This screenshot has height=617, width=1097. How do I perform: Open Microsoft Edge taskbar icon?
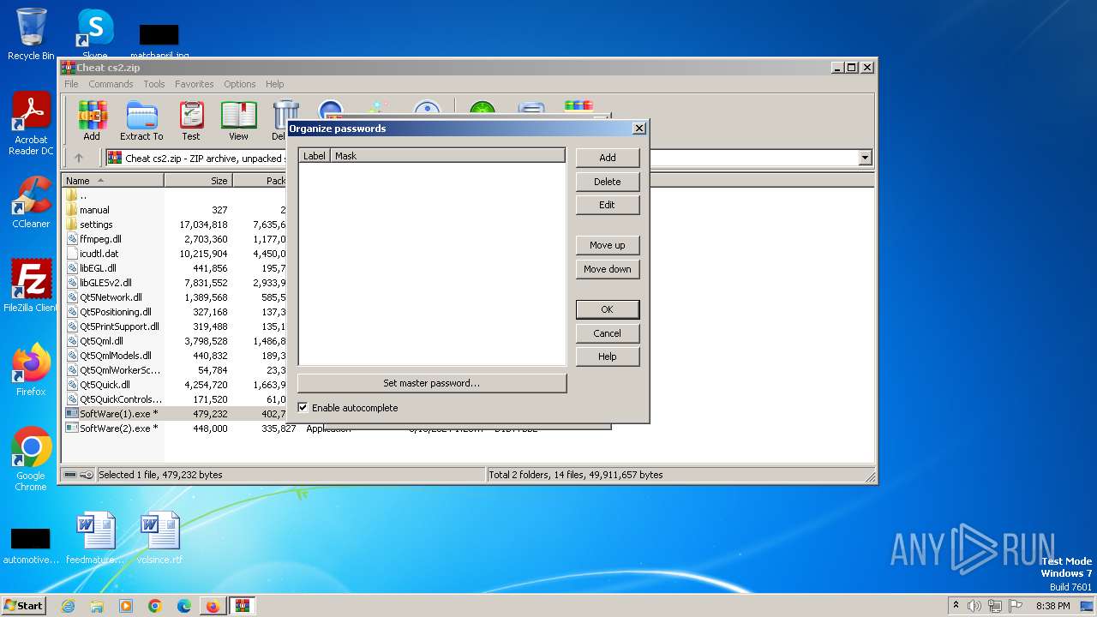[x=184, y=606]
